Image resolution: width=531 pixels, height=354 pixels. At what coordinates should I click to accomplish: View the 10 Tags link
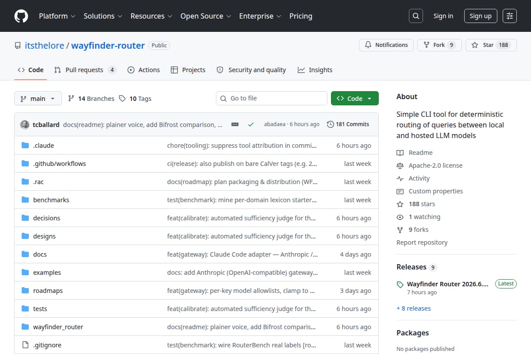135,99
